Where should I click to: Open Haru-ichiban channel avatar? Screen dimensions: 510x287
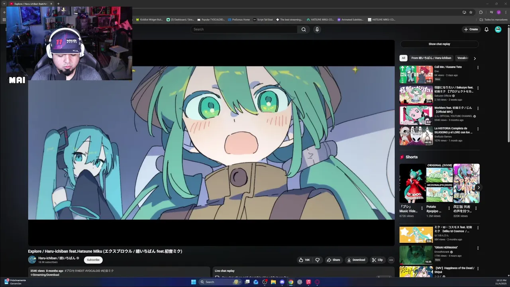tap(32, 260)
